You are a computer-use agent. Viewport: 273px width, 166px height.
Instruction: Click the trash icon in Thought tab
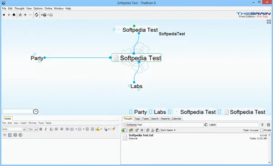click(268, 125)
